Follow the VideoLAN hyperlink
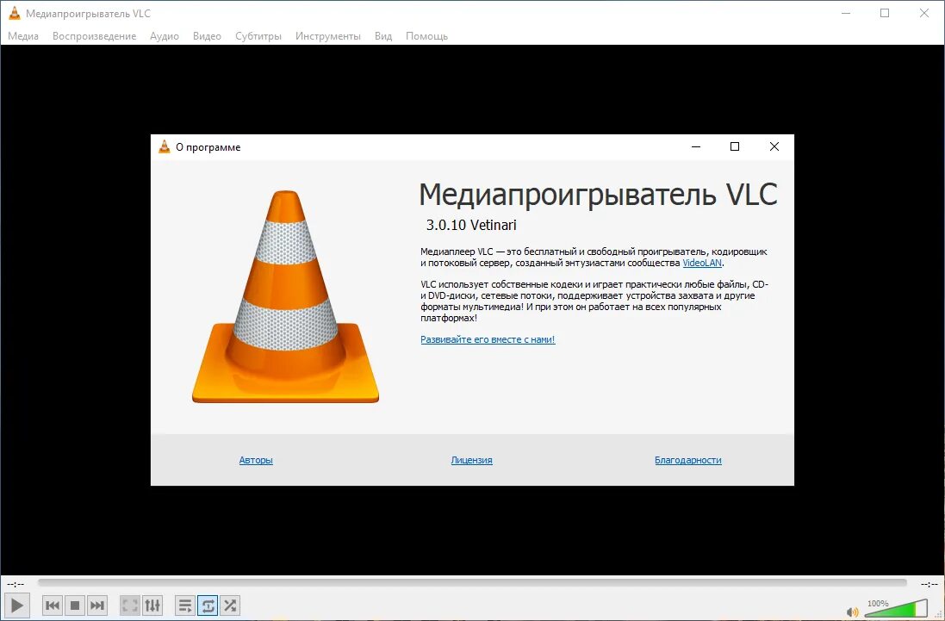This screenshot has height=621, width=945. coord(701,263)
